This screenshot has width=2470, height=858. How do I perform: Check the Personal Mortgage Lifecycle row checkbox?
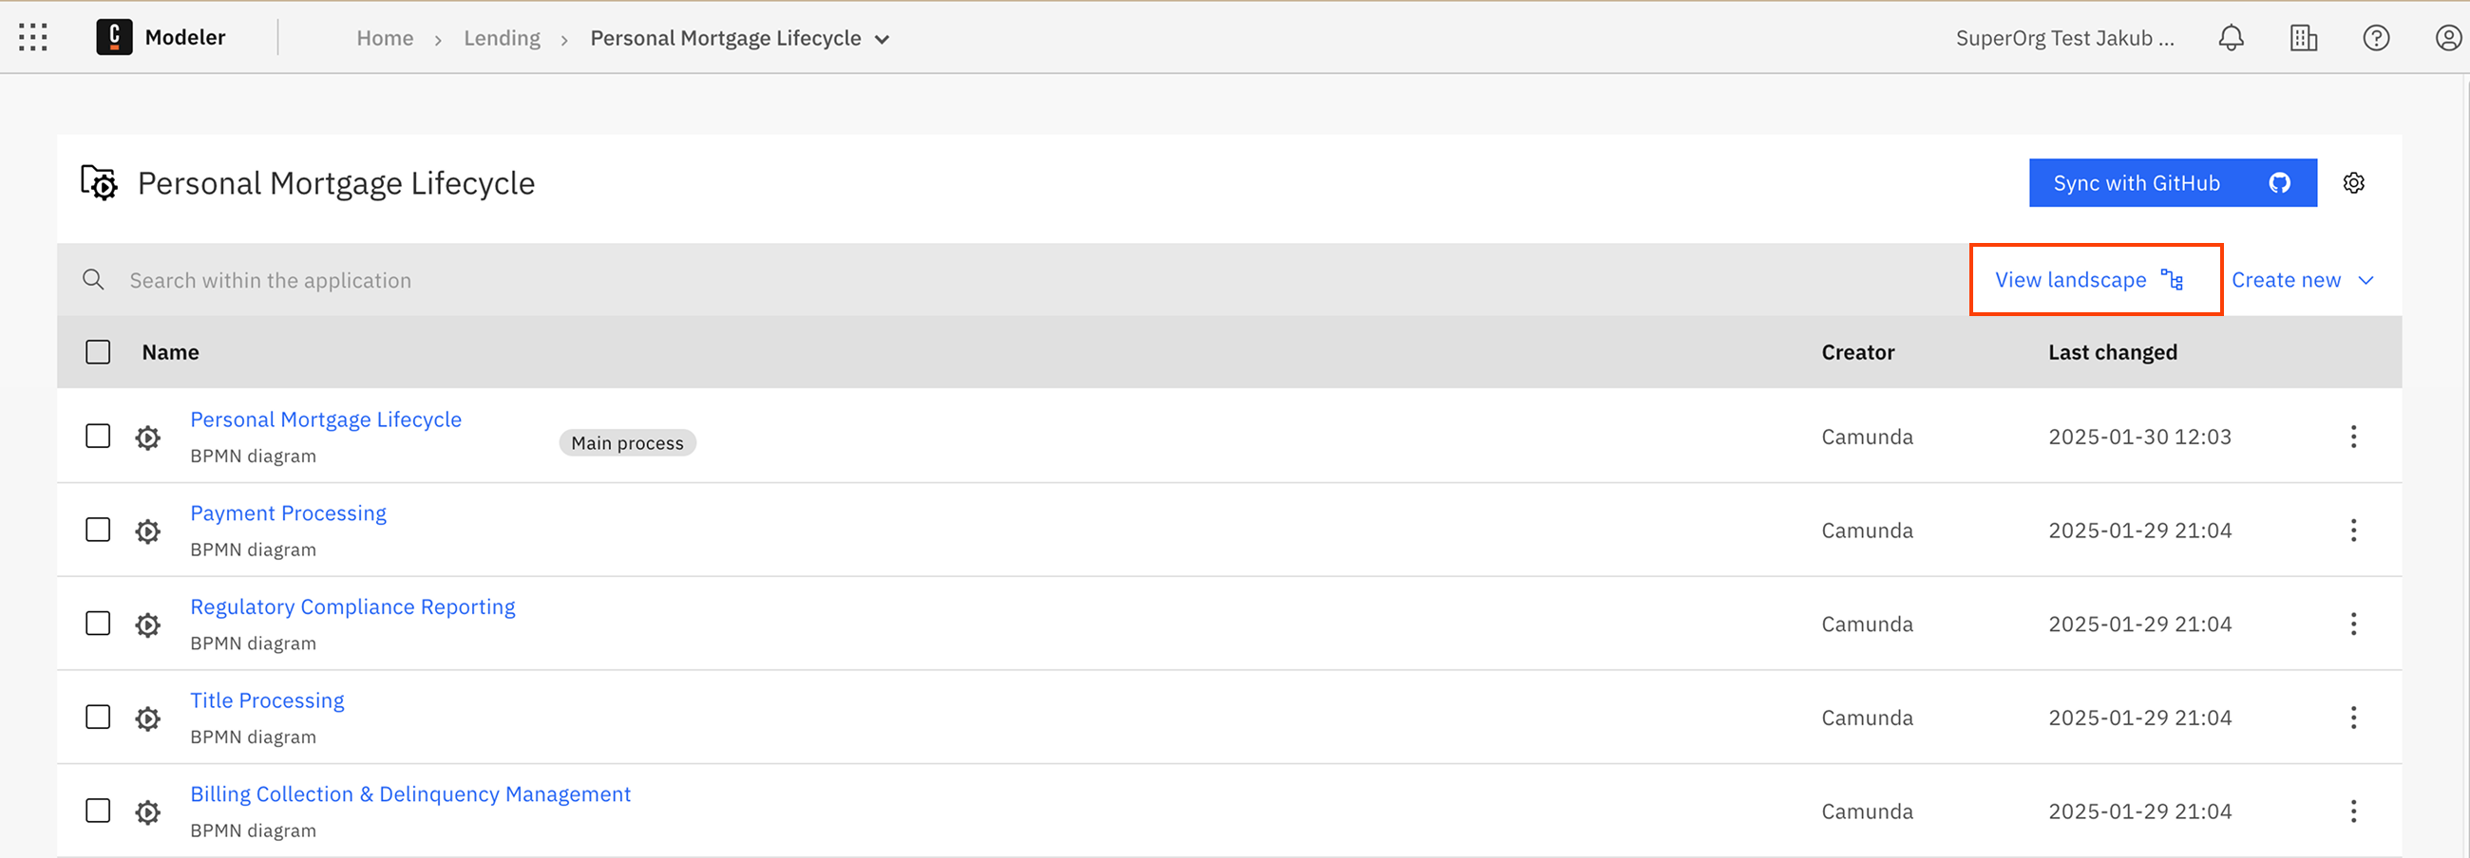[x=97, y=436]
